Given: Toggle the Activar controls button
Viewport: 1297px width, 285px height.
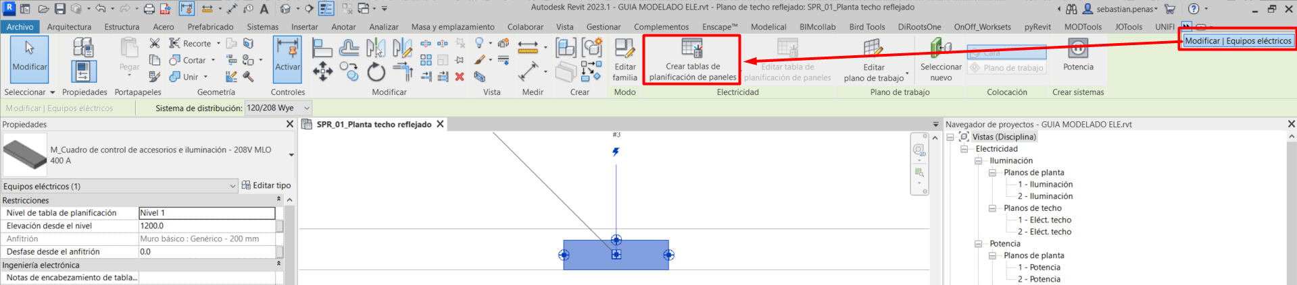Looking at the screenshot, I should click(x=287, y=59).
